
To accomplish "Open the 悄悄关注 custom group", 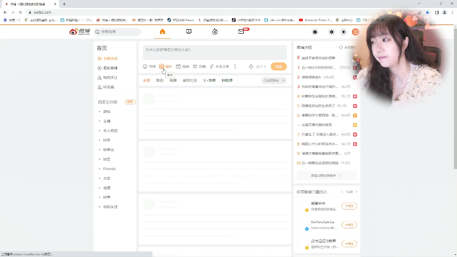I will click(x=110, y=207).
